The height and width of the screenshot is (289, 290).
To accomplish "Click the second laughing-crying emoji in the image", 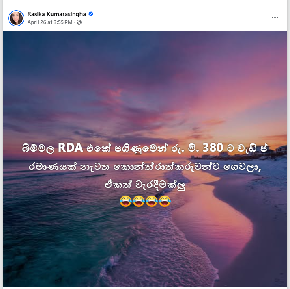I will (139, 201).
